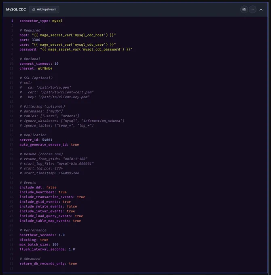Open the three-dot more options menu

click(x=252, y=9)
